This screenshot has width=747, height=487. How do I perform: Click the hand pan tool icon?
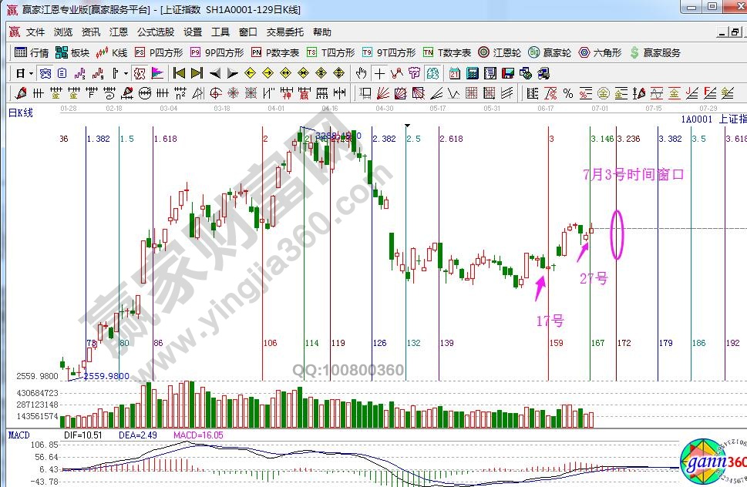pos(362,74)
